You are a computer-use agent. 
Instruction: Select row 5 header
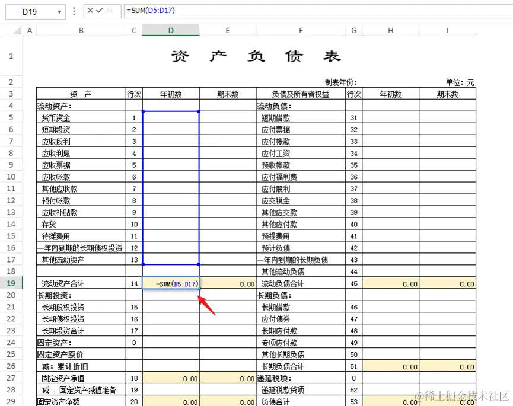[x=11, y=117]
